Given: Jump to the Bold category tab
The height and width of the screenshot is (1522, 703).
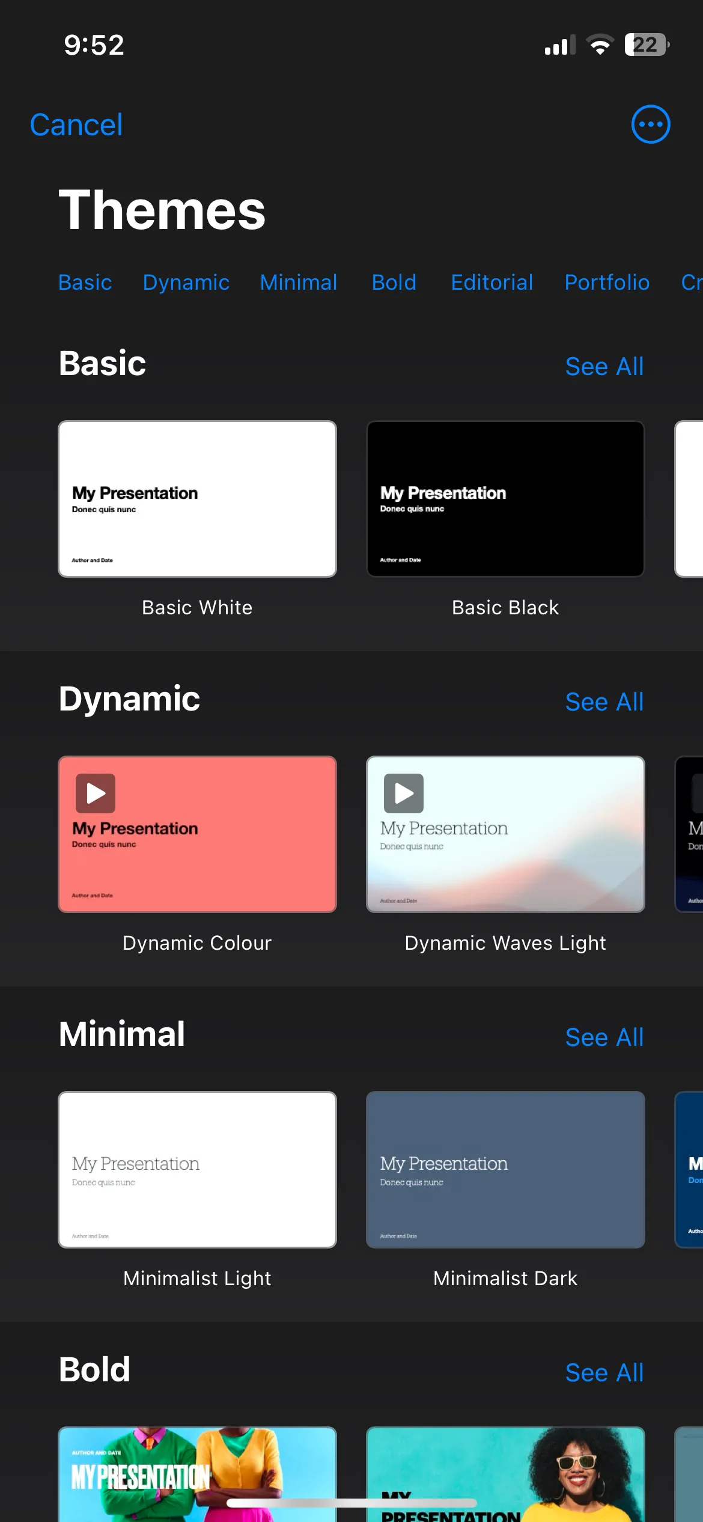Looking at the screenshot, I should (x=394, y=283).
